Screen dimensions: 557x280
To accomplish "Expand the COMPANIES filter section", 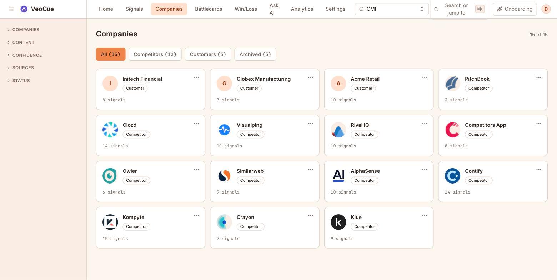I will [24, 30].
